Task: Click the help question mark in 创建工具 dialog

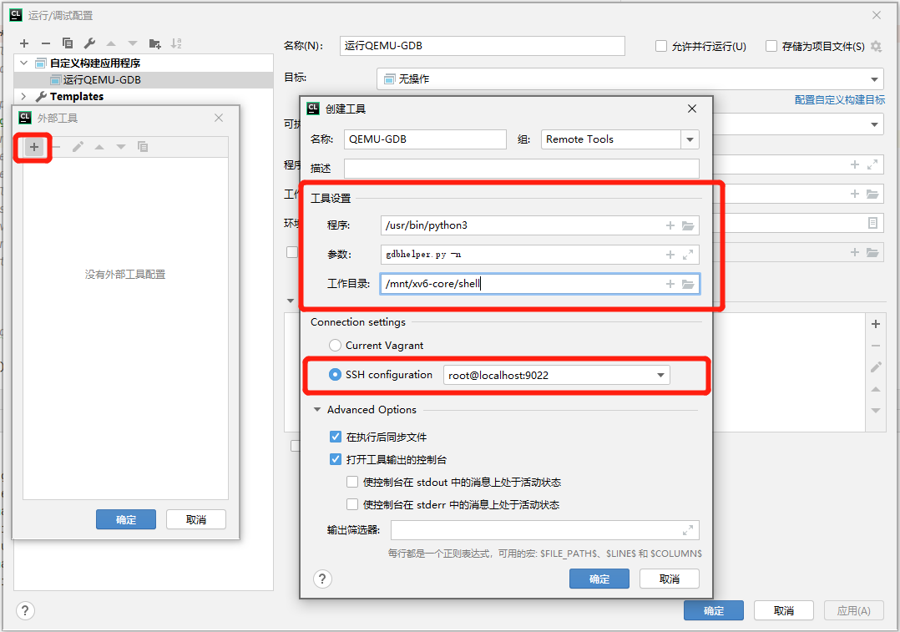Action: click(x=322, y=579)
